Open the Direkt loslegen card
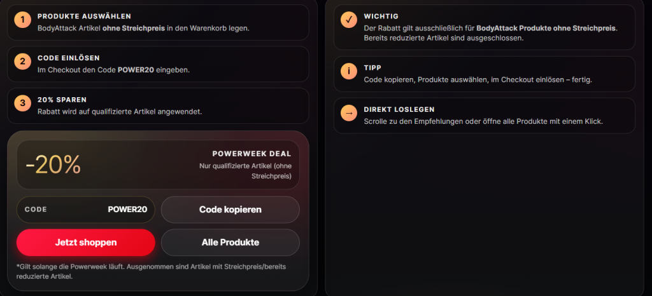Image resolution: width=652 pixels, height=296 pixels. (484, 116)
